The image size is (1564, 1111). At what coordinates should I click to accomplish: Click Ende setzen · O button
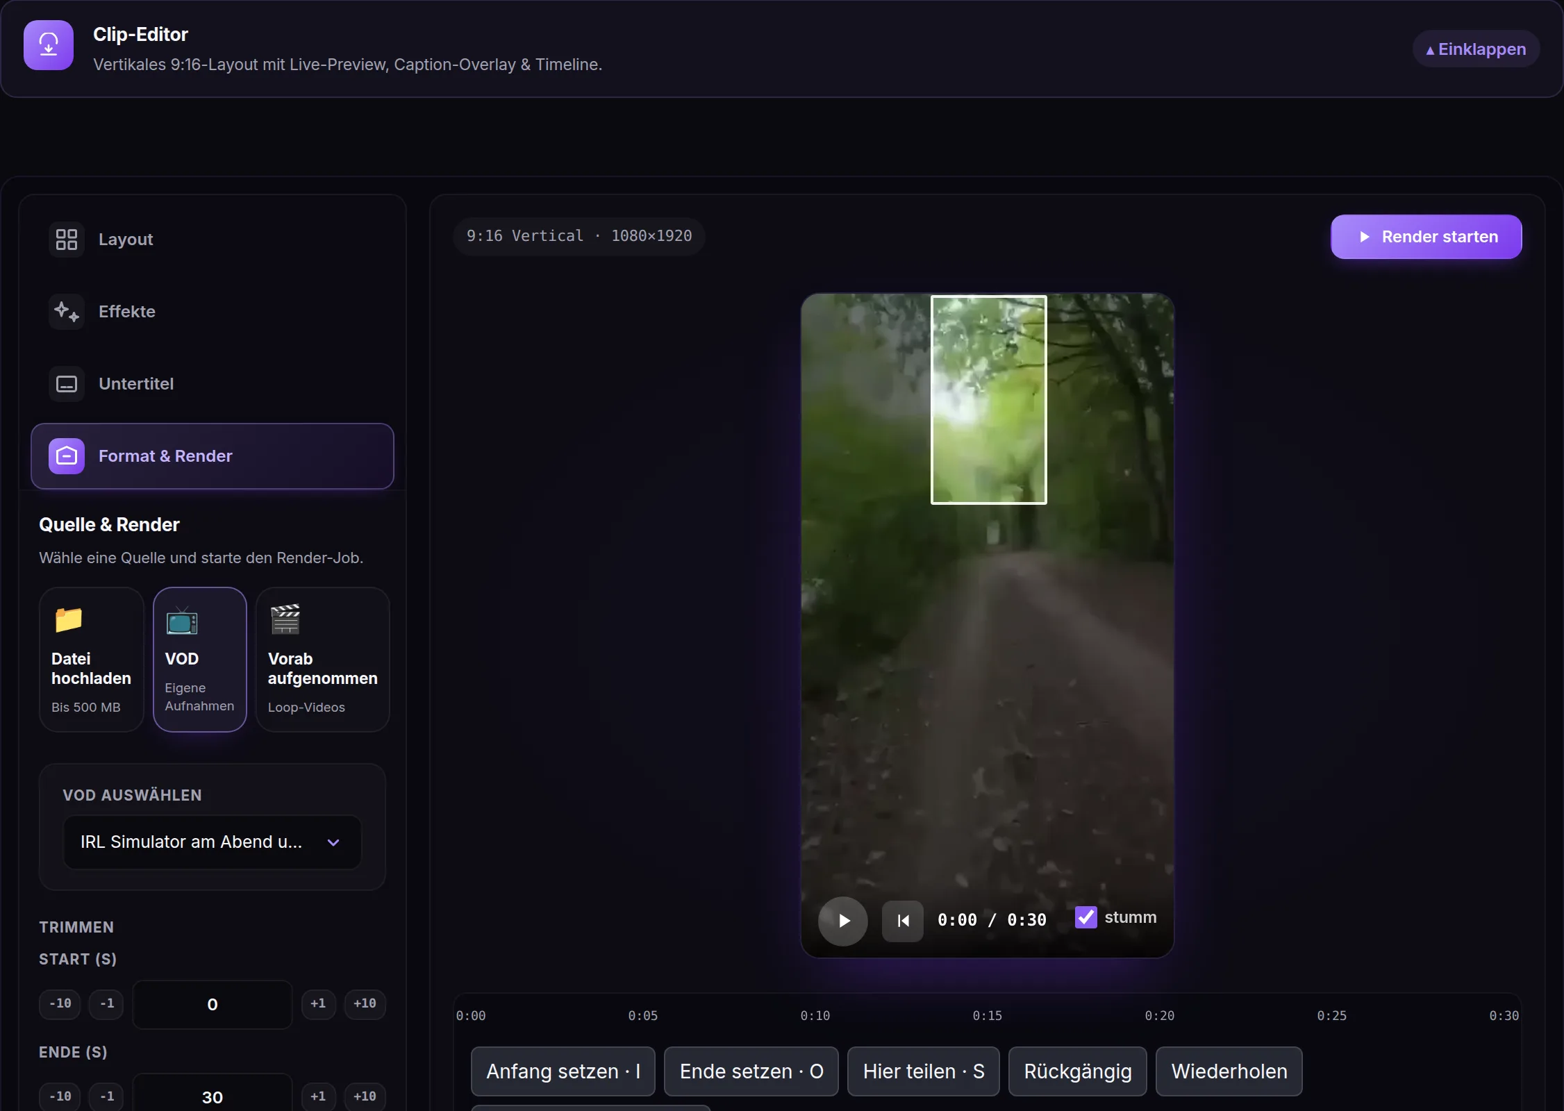coord(751,1071)
